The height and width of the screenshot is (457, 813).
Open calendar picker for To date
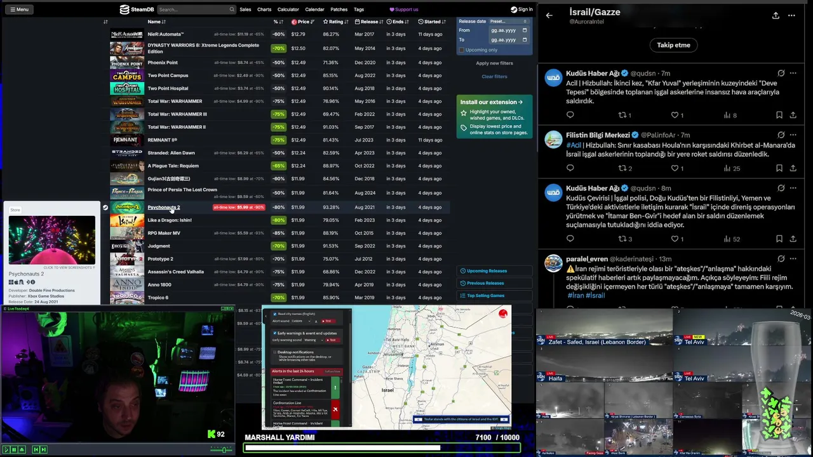coord(524,39)
